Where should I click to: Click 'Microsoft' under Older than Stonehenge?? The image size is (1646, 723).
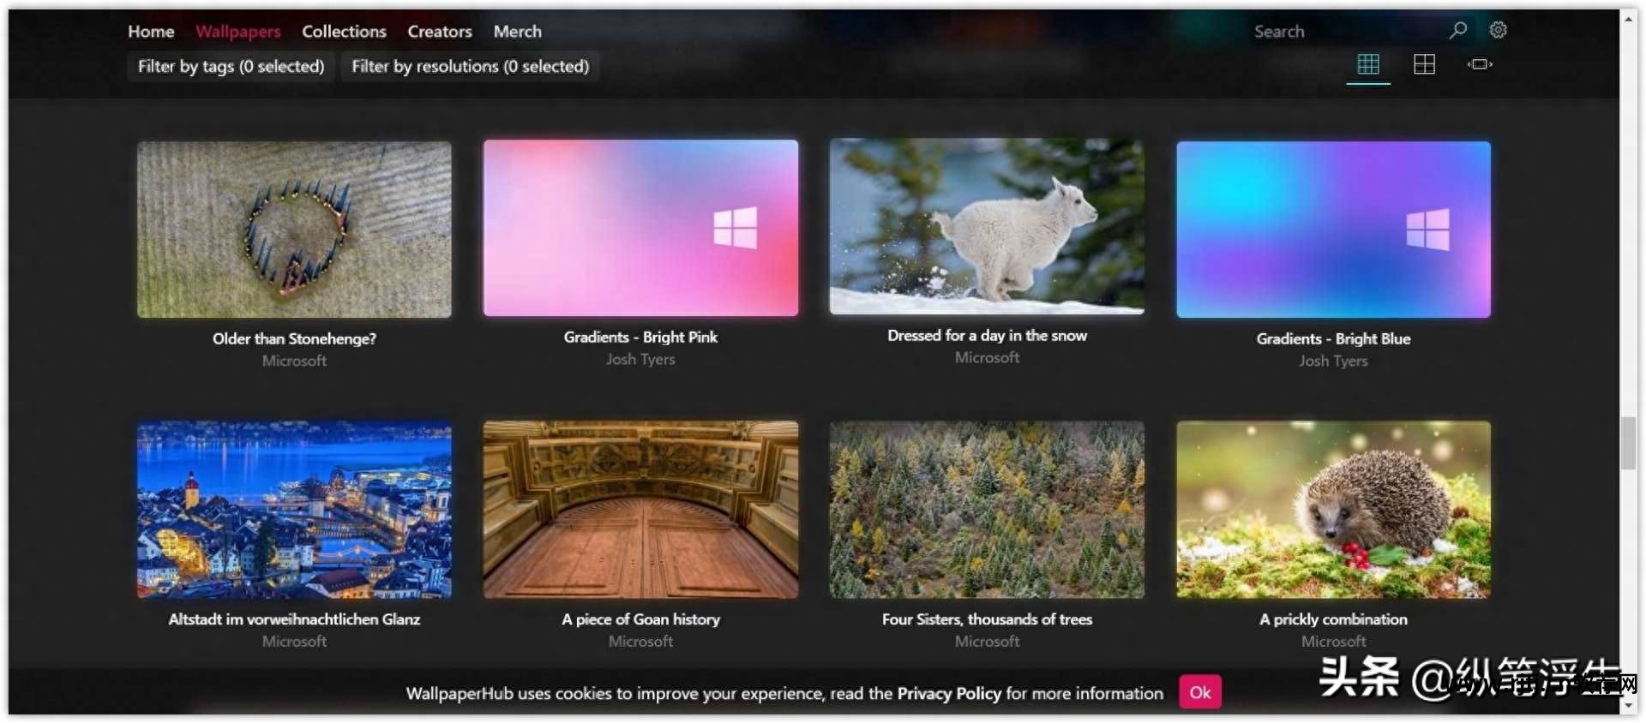tap(294, 361)
